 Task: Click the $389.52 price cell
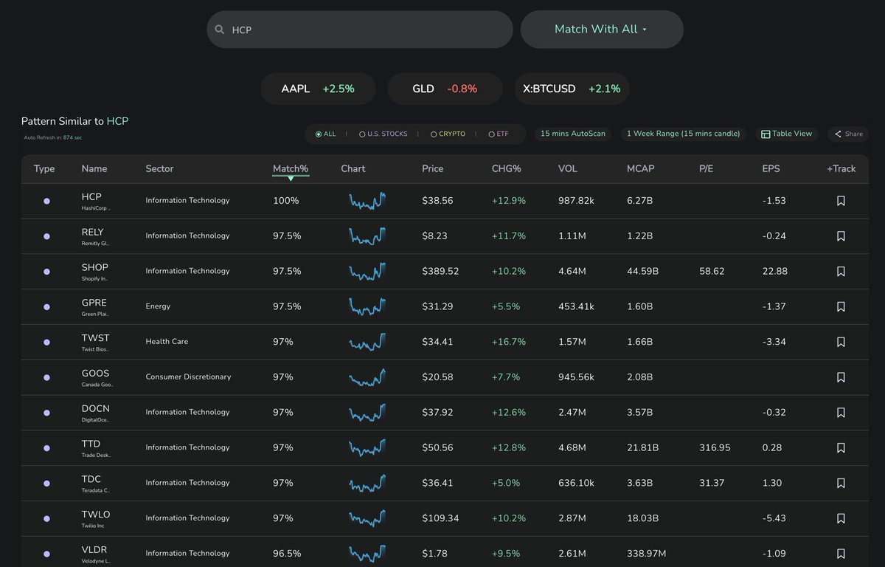[x=440, y=272]
